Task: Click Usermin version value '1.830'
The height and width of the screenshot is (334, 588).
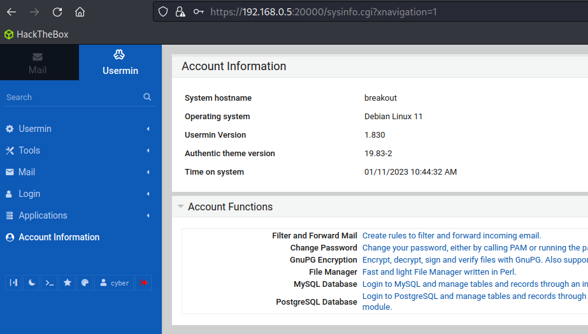Action: 375,135
